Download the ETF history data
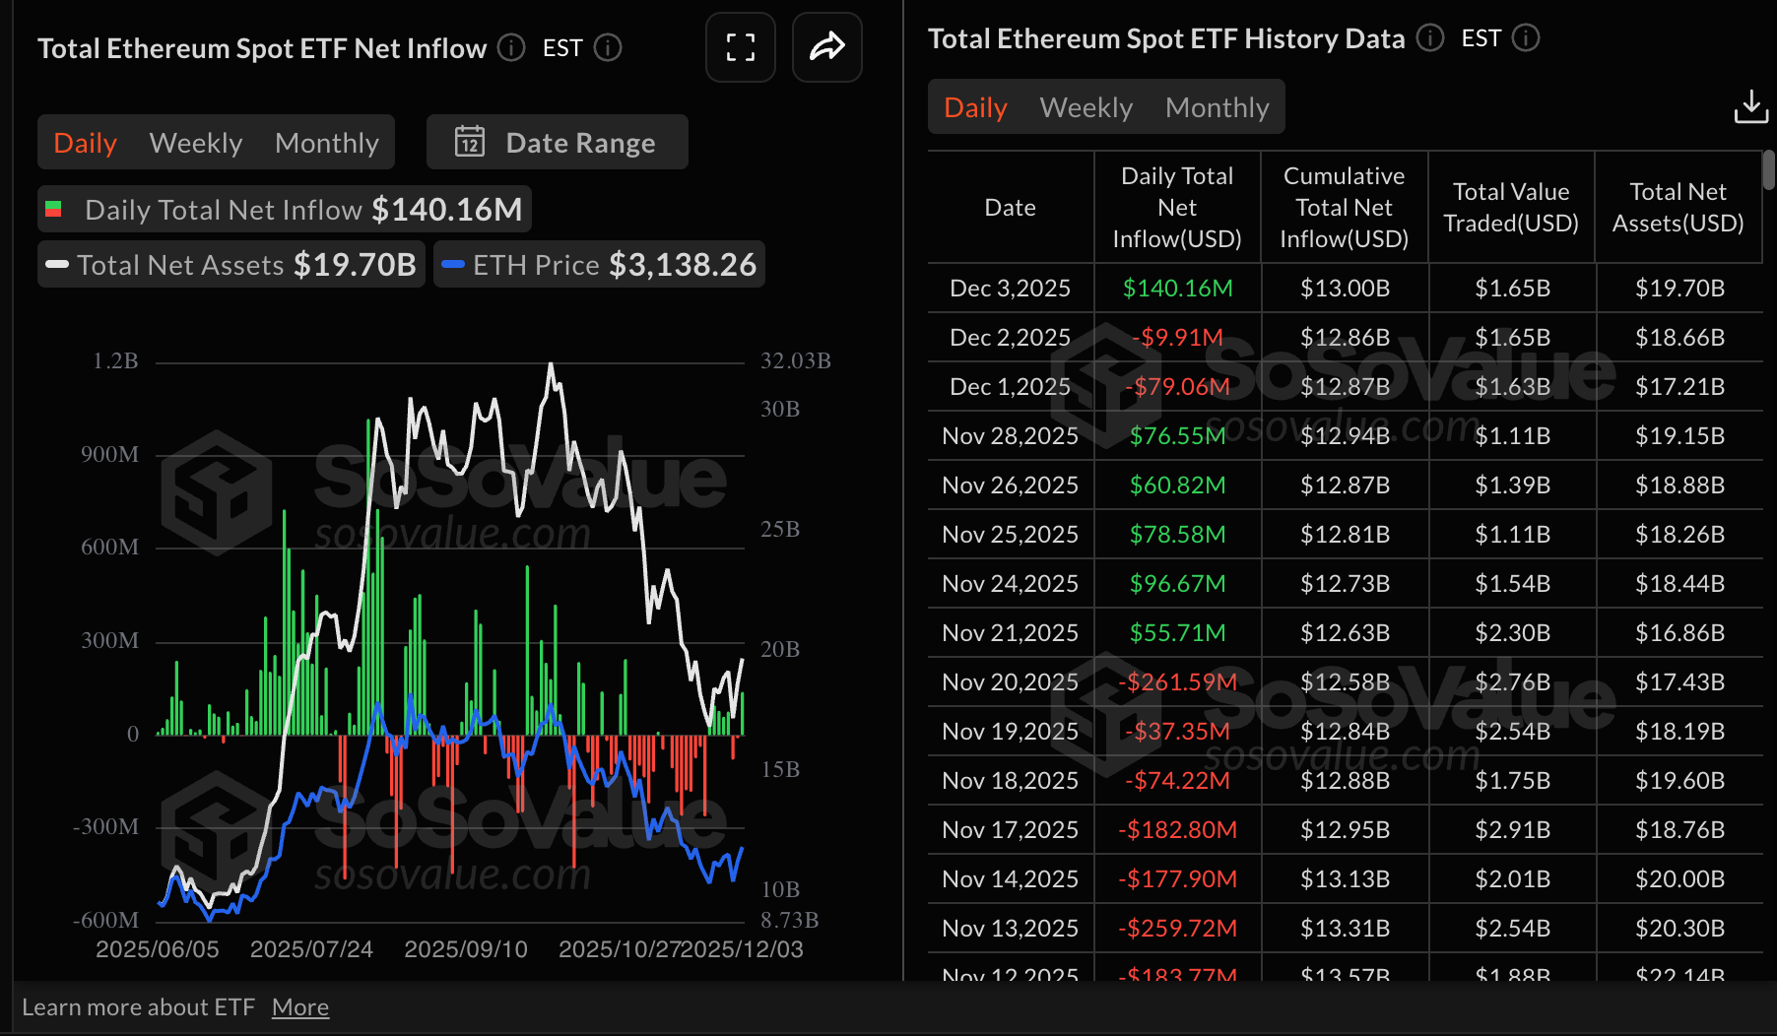 point(1750,106)
